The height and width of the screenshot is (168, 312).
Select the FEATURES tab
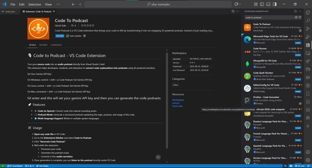(43, 45)
